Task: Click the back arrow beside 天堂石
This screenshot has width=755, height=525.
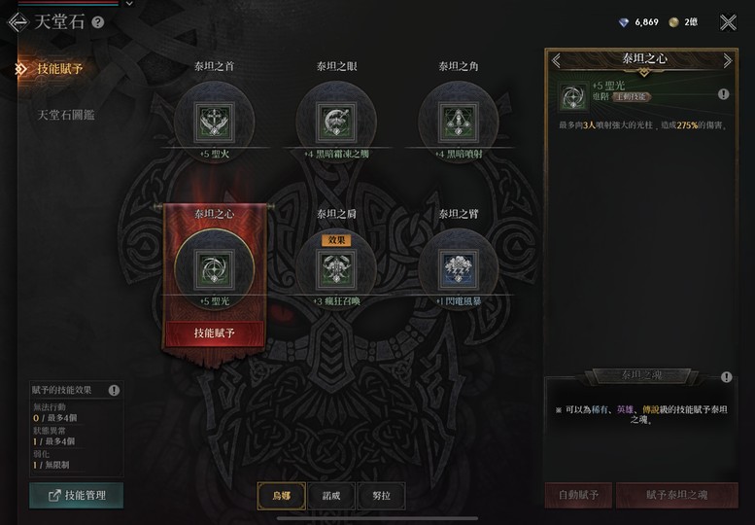Action: point(17,22)
